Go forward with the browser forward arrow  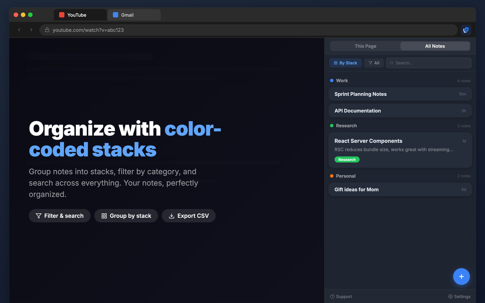point(31,30)
